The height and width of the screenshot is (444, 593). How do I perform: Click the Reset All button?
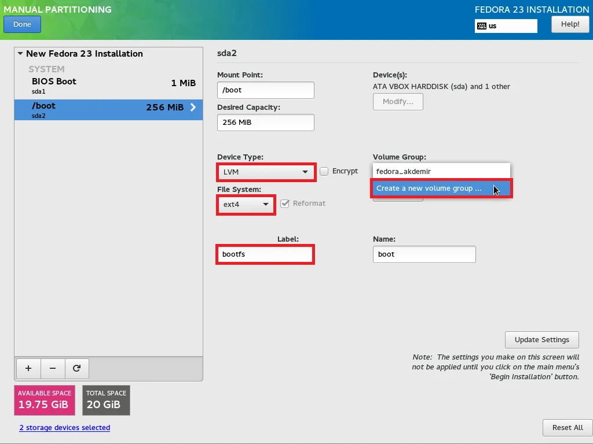(x=568, y=428)
